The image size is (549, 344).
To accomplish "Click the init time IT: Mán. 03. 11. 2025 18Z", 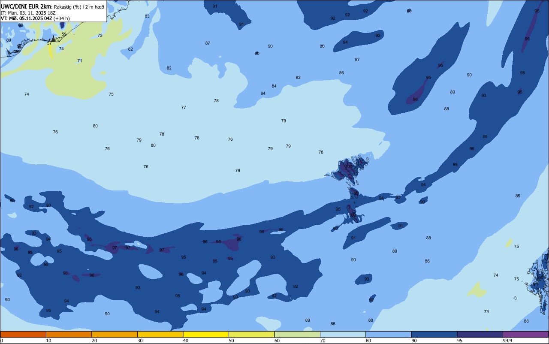I will point(29,13).
